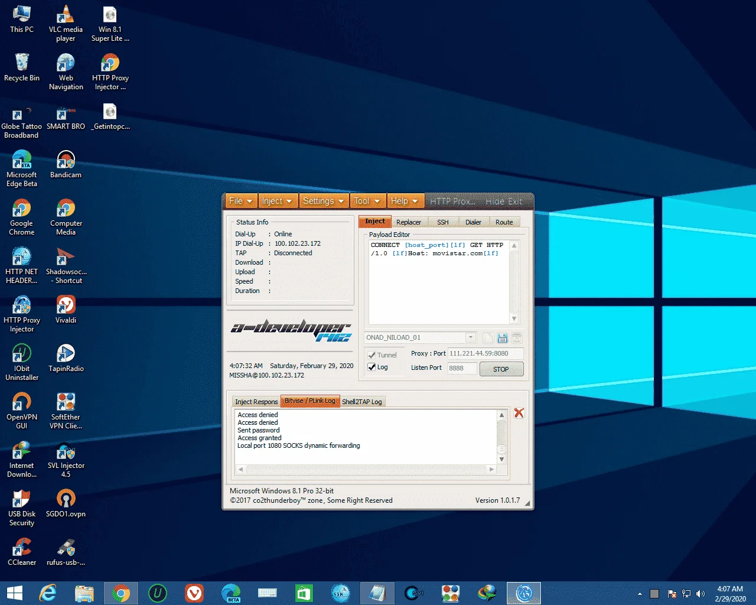Click the "Local port 1080 SOCKS dynamic forwarding" line

(x=298, y=445)
